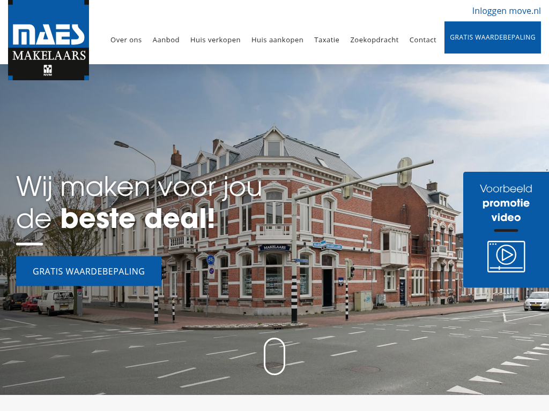The height and width of the screenshot is (411, 549).
Task: Click the Voorbeeld promotie video text
Action: click(506, 203)
